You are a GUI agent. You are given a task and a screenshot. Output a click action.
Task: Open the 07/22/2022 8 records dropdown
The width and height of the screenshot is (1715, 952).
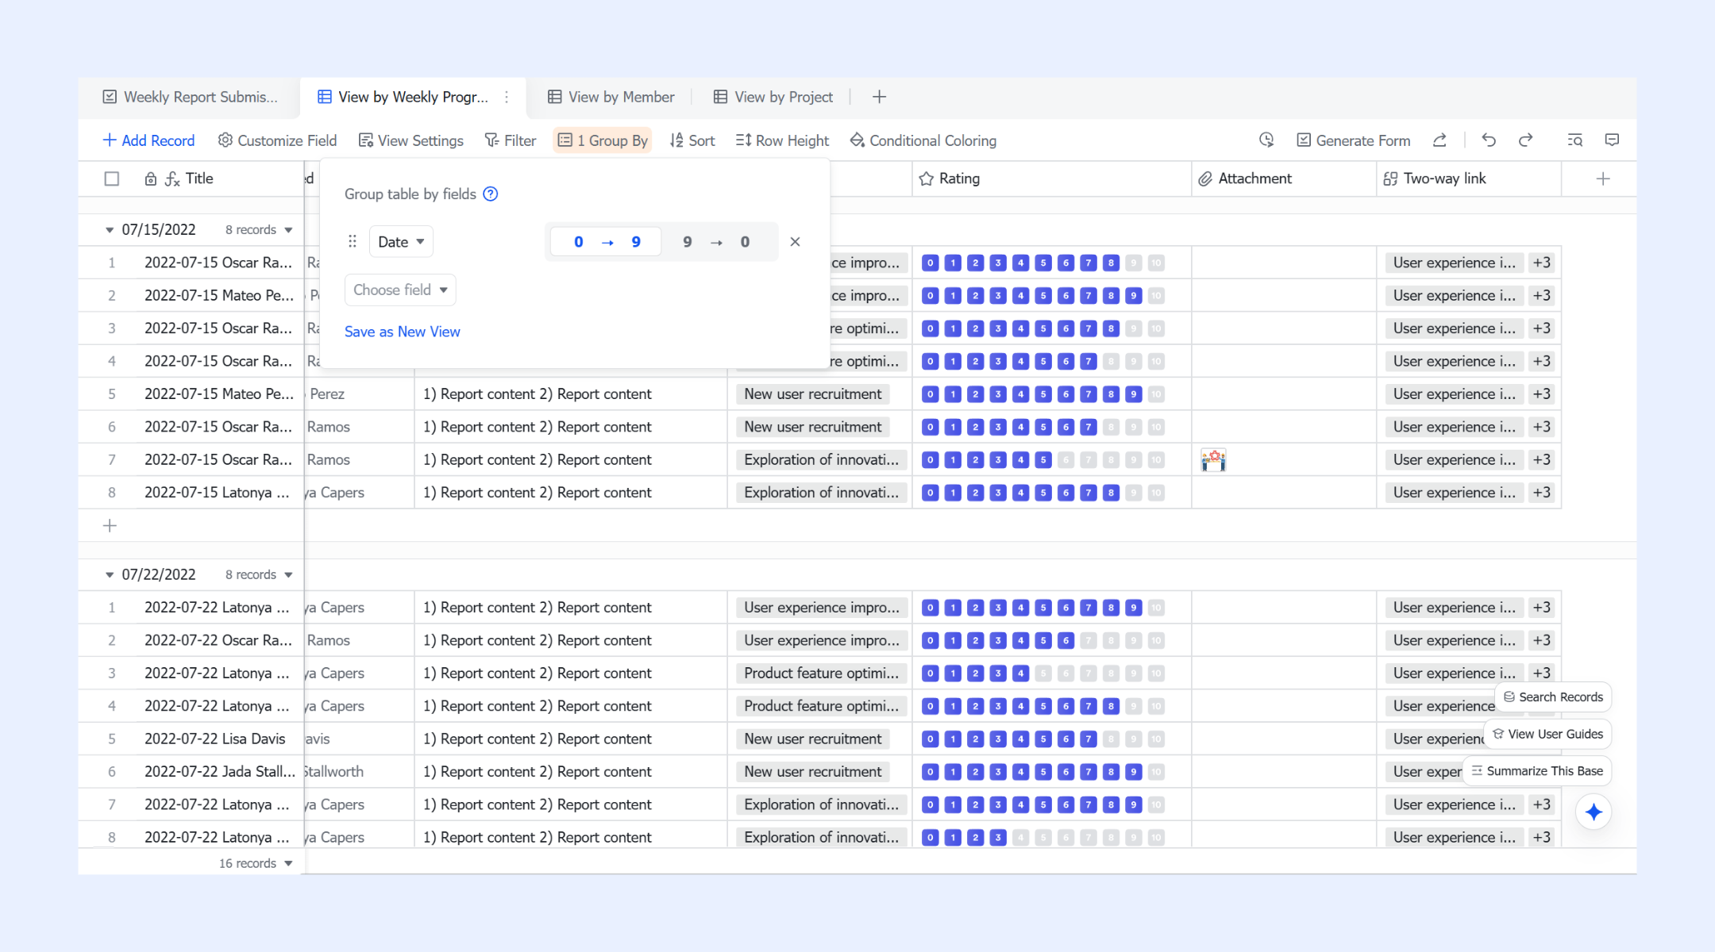pyautogui.click(x=259, y=574)
